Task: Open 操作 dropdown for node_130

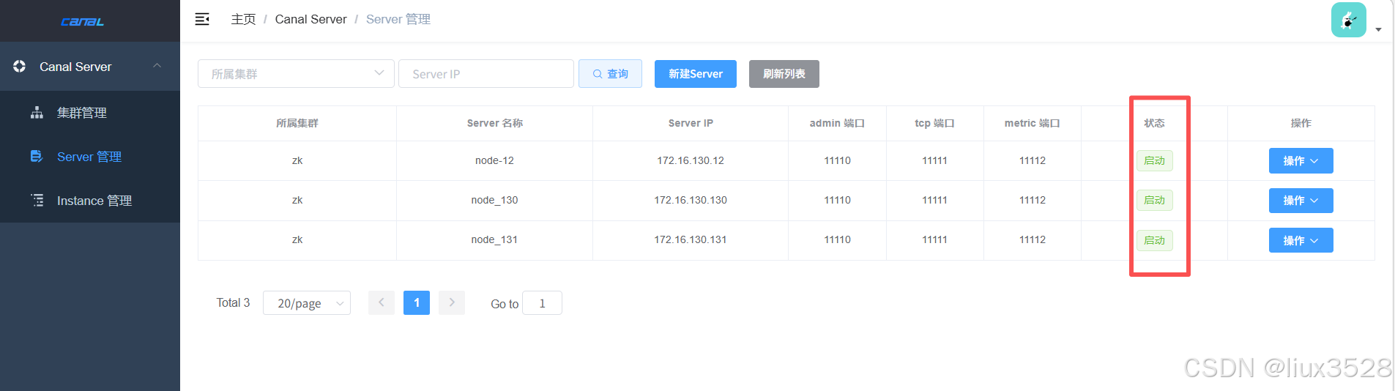Action: (x=1301, y=200)
